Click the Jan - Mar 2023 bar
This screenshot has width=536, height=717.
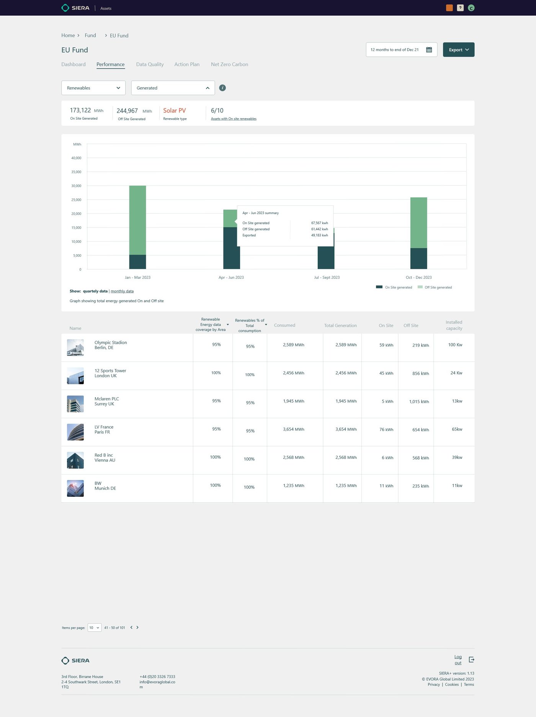coord(137,227)
